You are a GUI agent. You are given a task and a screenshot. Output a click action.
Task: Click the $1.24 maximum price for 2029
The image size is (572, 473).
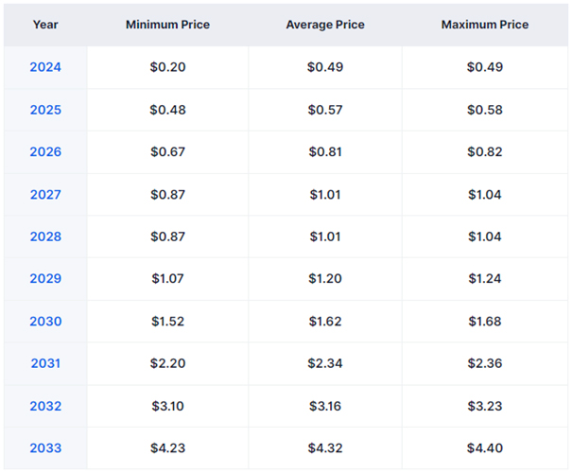(485, 278)
